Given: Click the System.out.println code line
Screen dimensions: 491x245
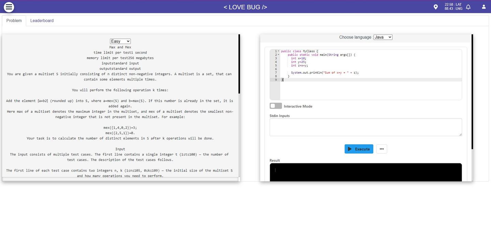Looking at the screenshot, I should click(325, 72).
